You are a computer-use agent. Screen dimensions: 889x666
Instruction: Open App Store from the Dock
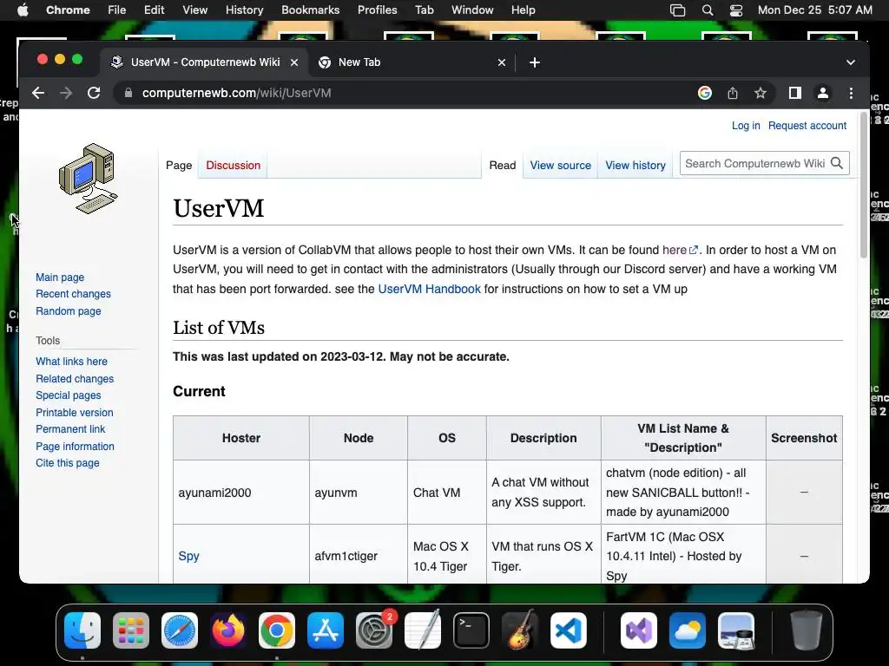tap(326, 630)
